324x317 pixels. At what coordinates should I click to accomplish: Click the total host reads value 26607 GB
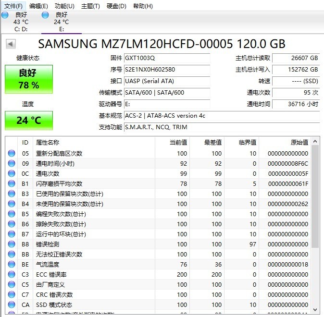296,58
